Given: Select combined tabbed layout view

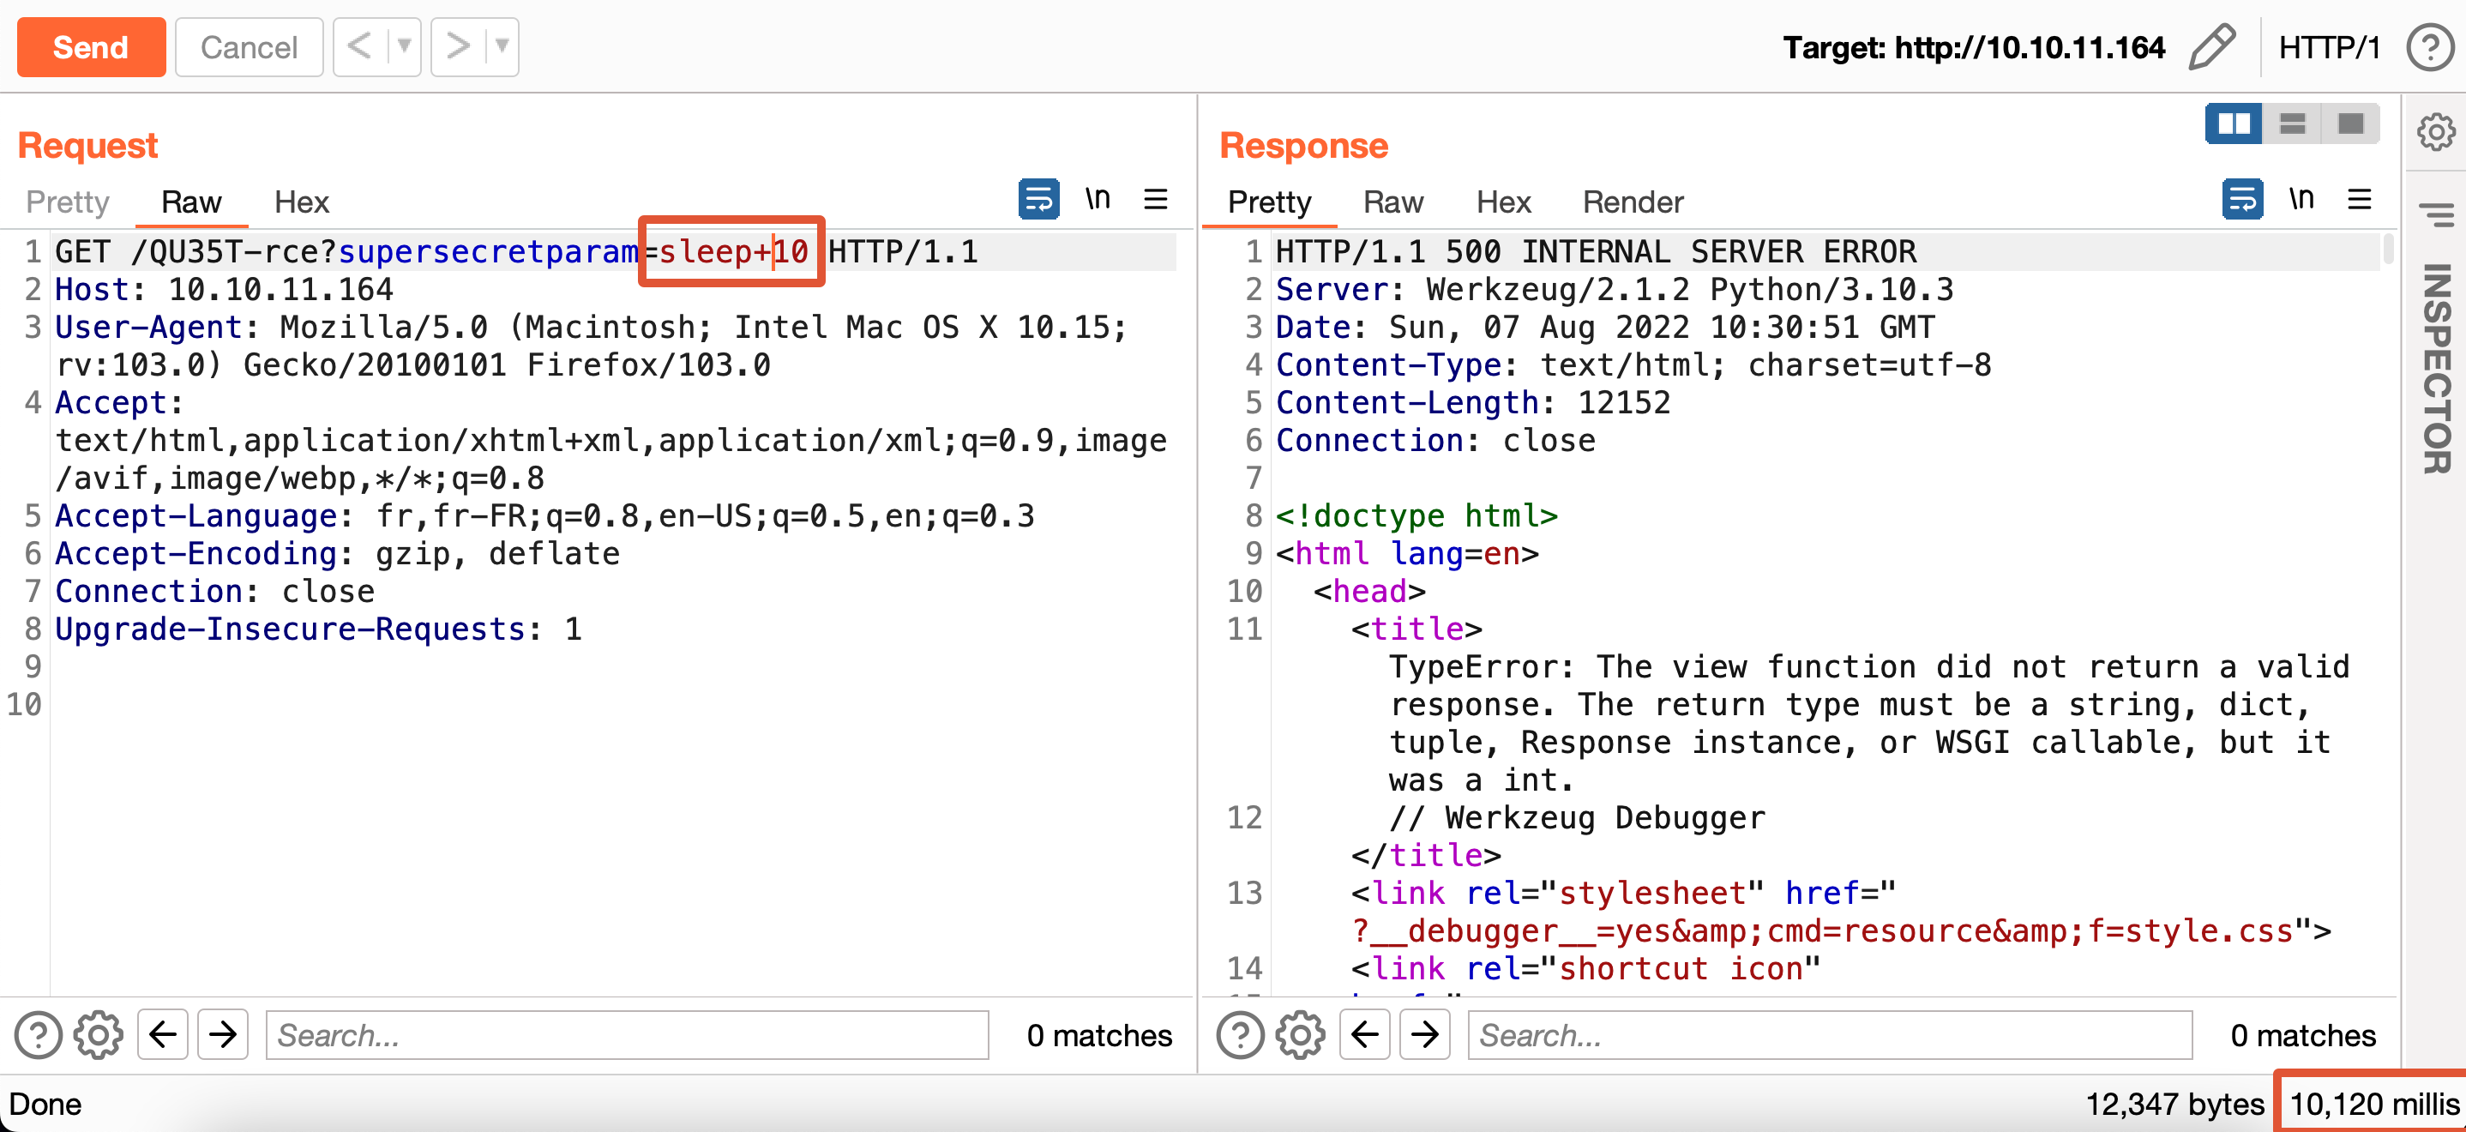Looking at the screenshot, I should [x=2350, y=123].
